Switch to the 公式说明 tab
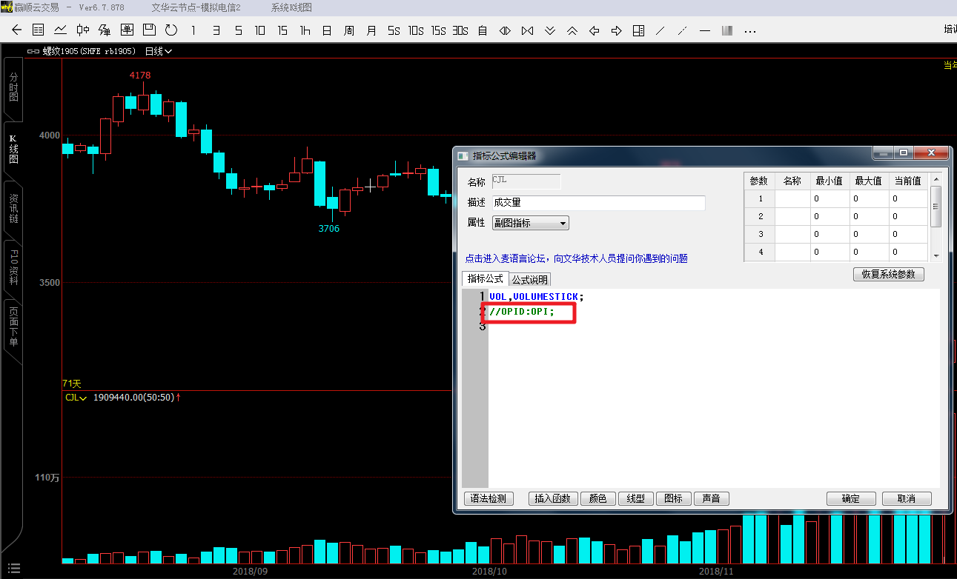Viewport: 957px width, 579px height. pyautogui.click(x=530, y=279)
